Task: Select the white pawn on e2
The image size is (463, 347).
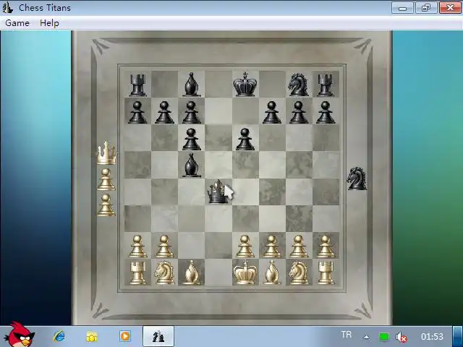Action: pyautogui.click(x=245, y=247)
